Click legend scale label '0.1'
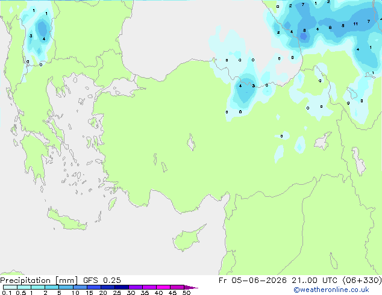This screenshot has width=382, height=295. tap(7, 293)
